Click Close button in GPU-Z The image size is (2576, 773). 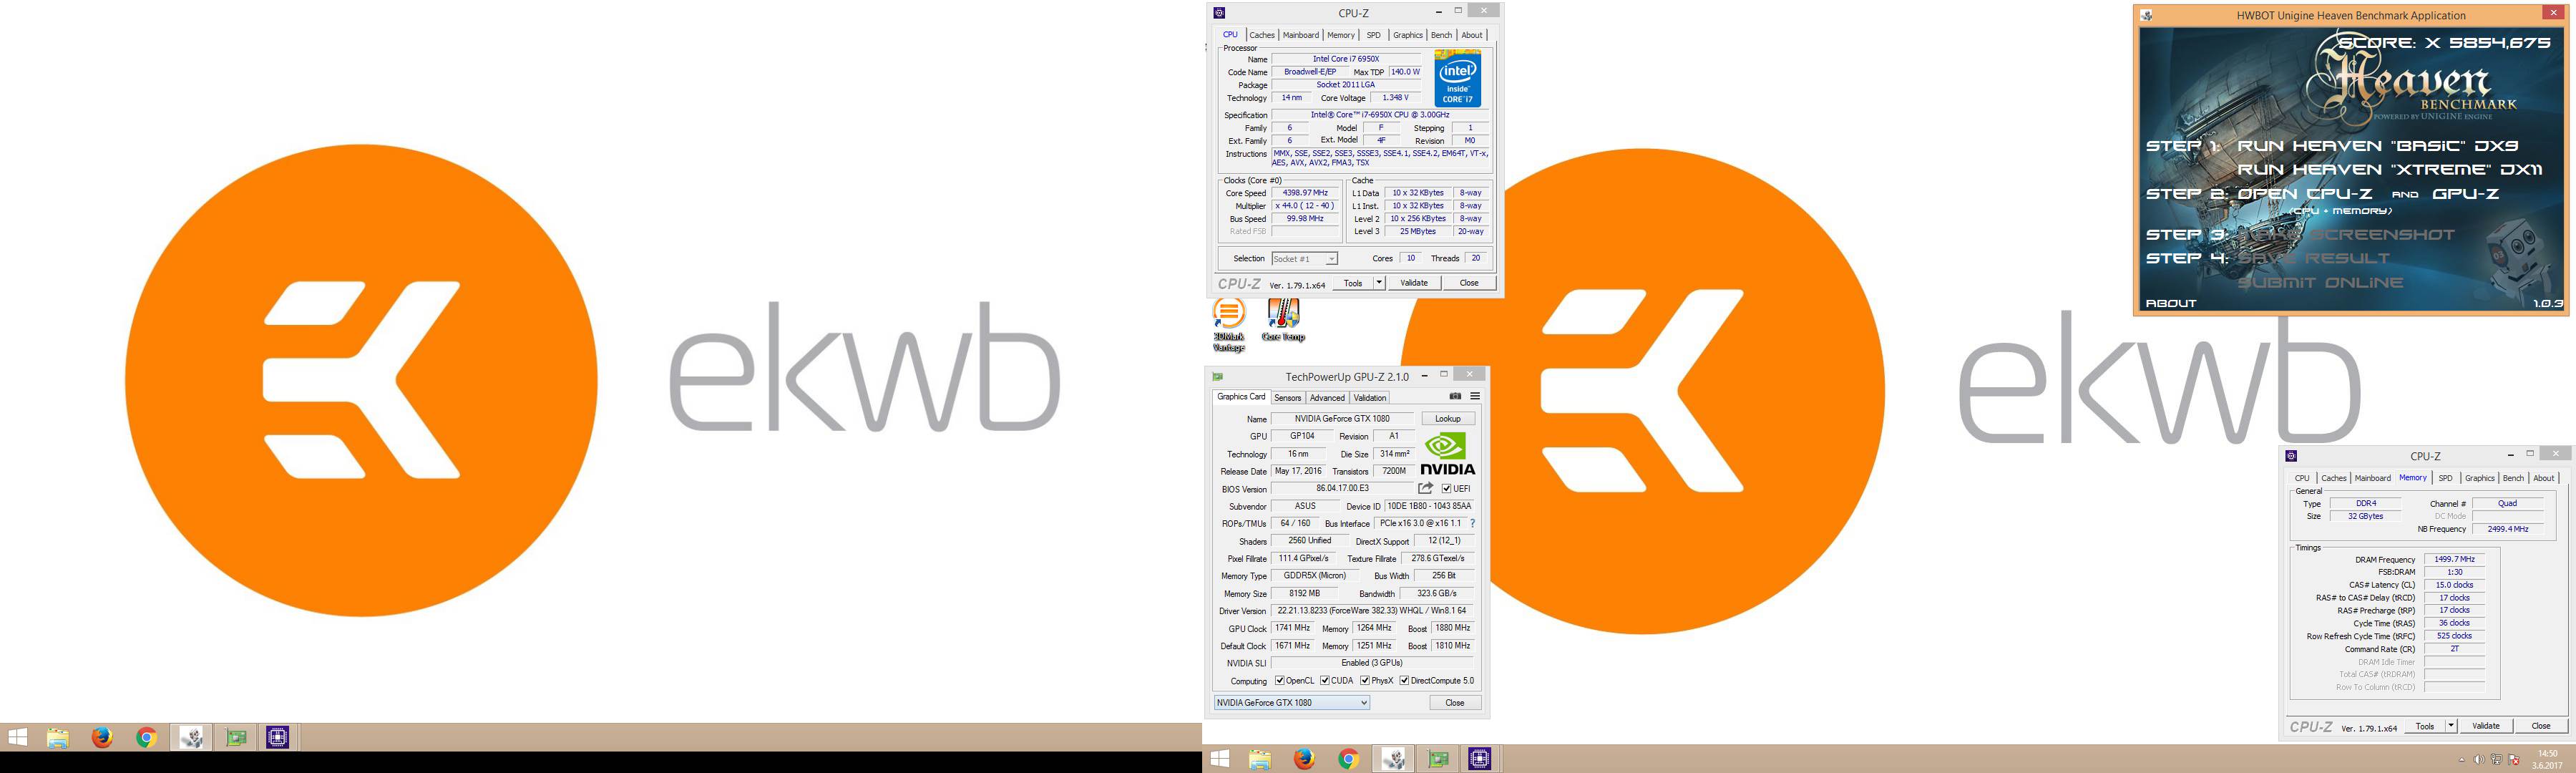pyautogui.click(x=1455, y=703)
